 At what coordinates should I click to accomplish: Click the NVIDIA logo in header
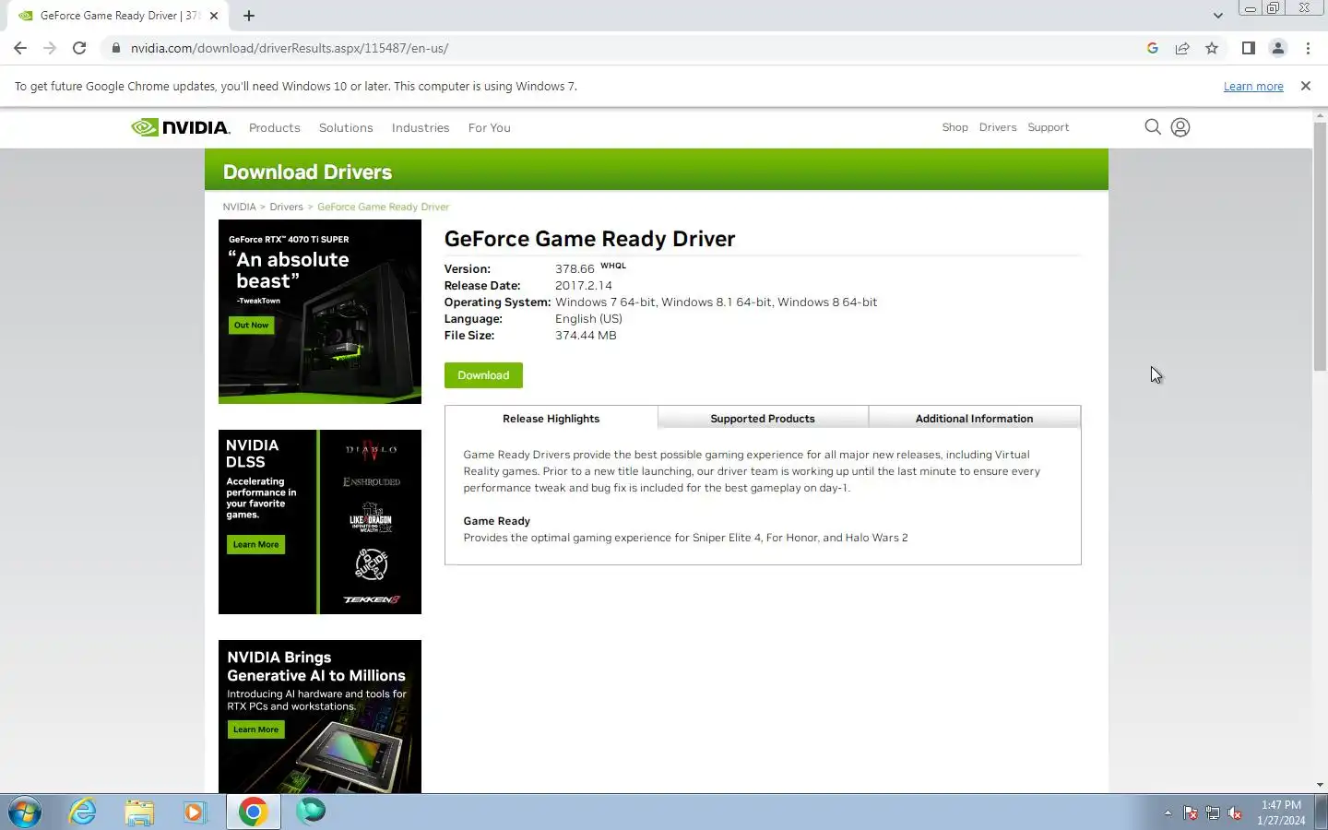181,127
